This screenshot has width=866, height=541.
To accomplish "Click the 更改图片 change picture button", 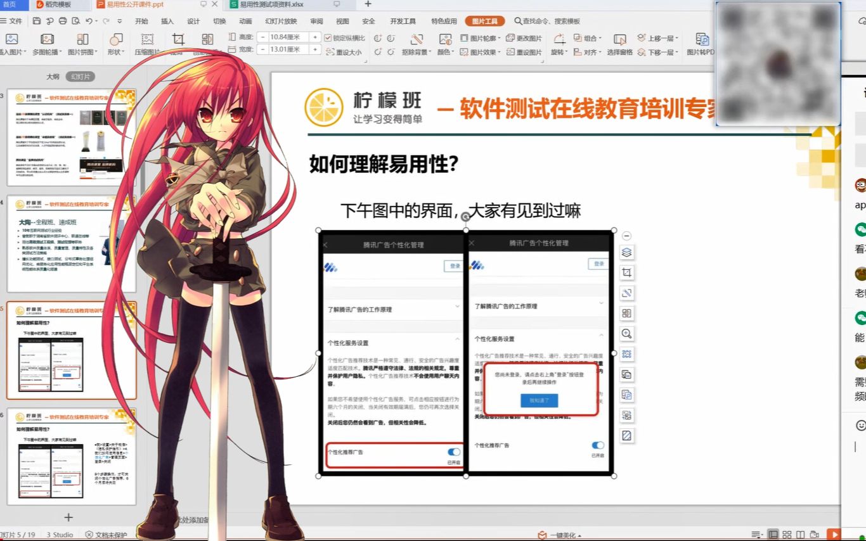I will [524, 38].
